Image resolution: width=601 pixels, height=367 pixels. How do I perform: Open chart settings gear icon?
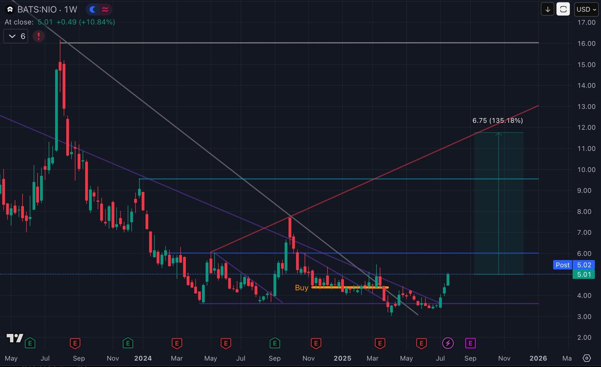pos(587,358)
